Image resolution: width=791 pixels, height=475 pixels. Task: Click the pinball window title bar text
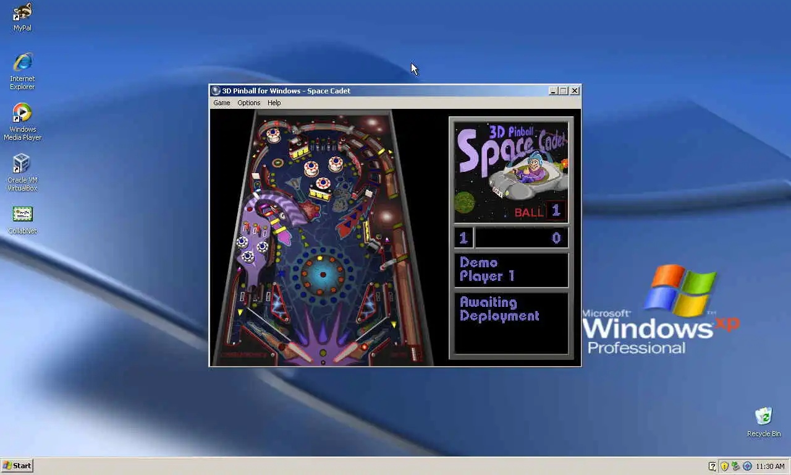click(286, 91)
